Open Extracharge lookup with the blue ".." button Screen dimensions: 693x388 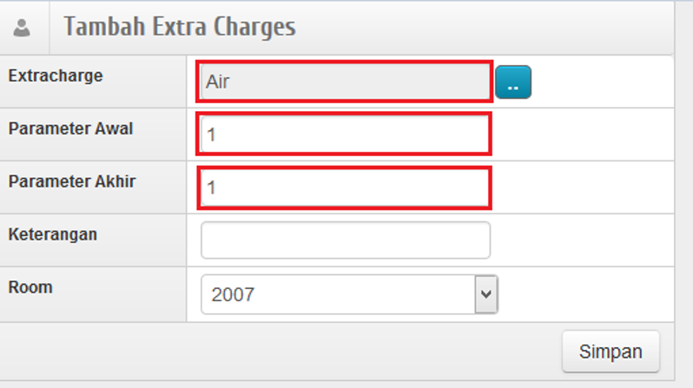513,82
